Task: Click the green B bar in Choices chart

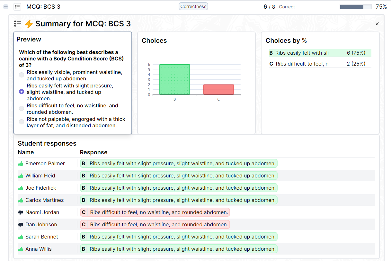Action: [174, 79]
